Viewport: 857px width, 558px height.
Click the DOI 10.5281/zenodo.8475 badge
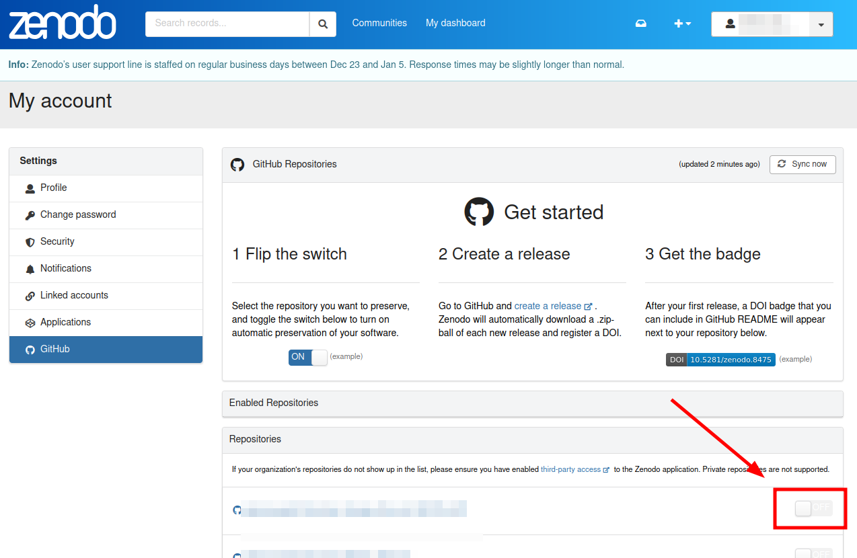click(x=720, y=360)
